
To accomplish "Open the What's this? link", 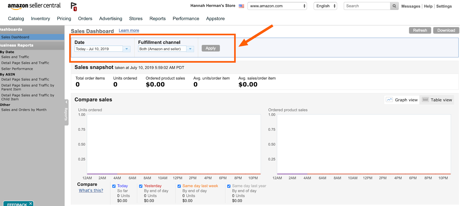I will [x=91, y=190].
